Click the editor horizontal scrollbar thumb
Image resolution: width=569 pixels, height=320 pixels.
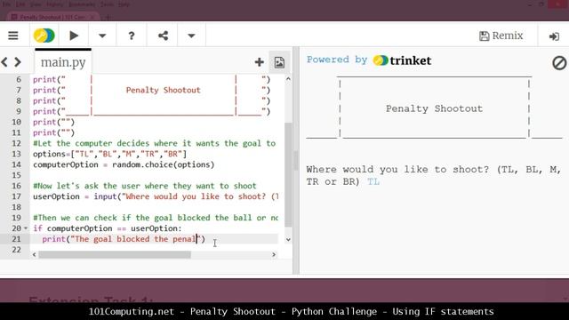click(x=115, y=255)
